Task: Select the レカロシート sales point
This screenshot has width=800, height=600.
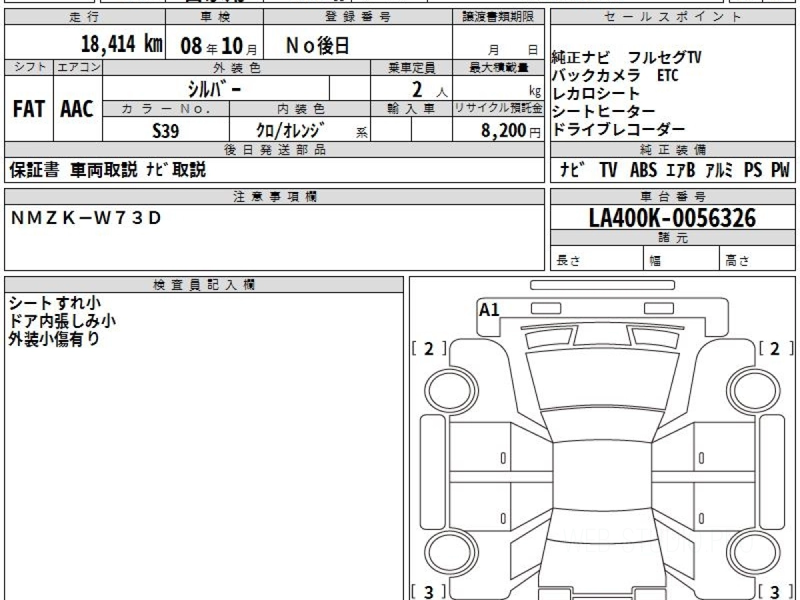Action: [x=596, y=94]
